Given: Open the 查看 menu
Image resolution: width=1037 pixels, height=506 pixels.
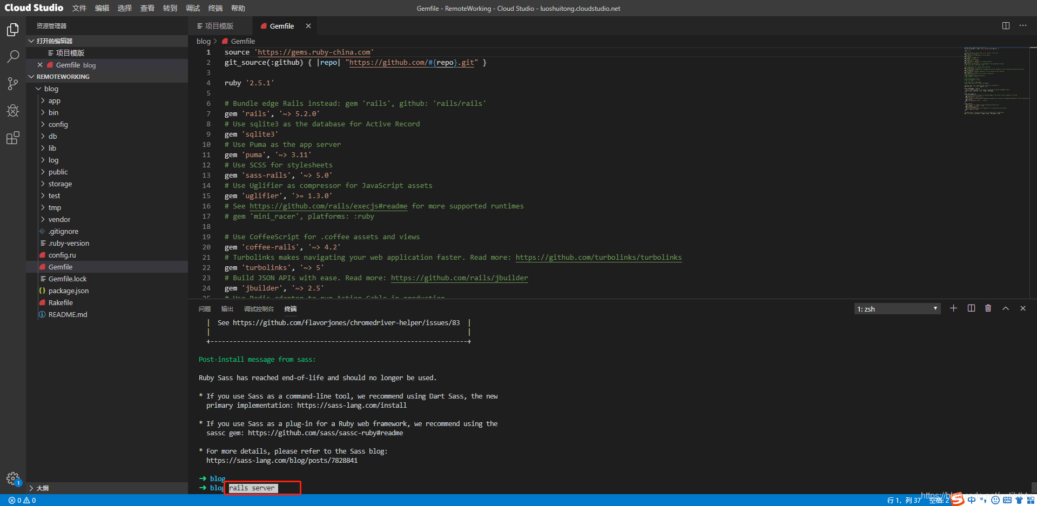Looking at the screenshot, I should pyautogui.click(x=147, y=8).
